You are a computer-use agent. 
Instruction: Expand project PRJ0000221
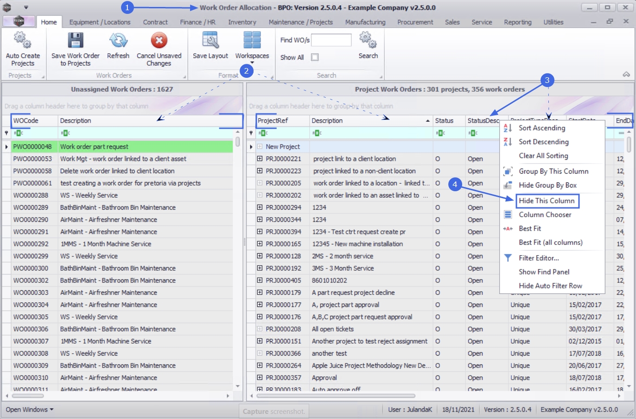coord(260,159)
